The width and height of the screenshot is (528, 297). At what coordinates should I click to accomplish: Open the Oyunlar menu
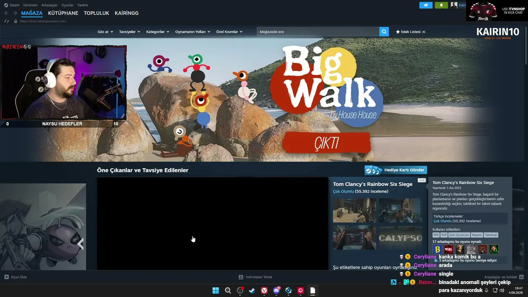pyautogui.click(x=68, y=5)
